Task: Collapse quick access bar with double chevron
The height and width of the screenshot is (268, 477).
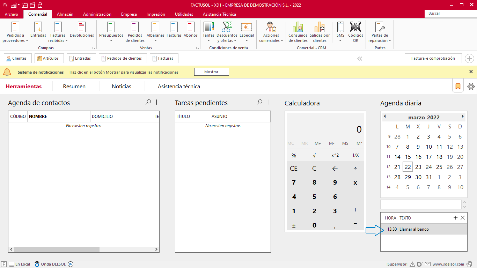Action: click(360, 59)
